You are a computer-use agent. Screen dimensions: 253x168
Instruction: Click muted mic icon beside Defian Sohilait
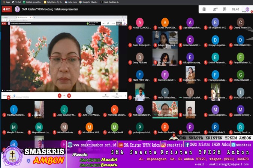pyautogui.click(x=181, y=45)
